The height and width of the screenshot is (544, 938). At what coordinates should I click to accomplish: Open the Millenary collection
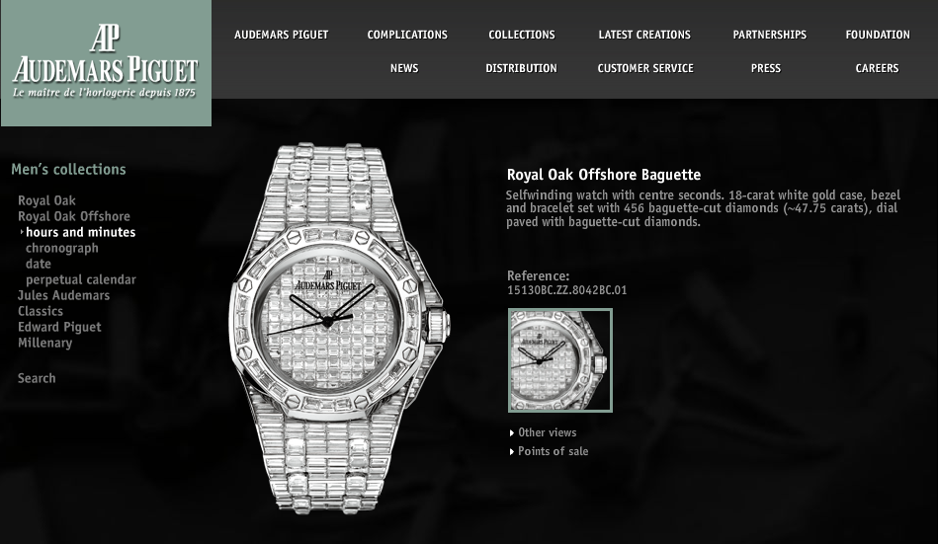(44, 344)
